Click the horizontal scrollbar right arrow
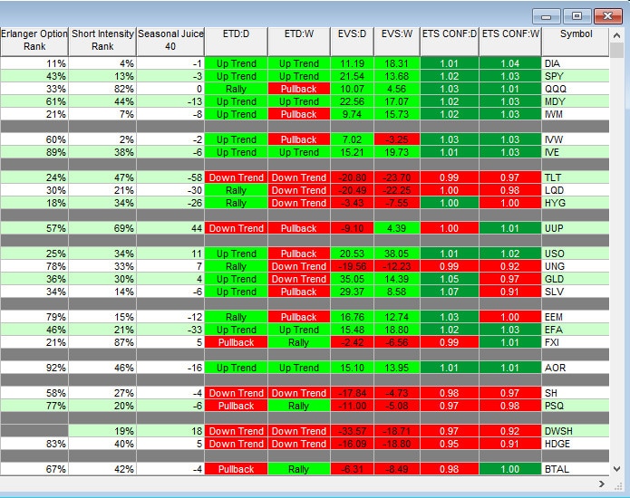 [602, 484]
